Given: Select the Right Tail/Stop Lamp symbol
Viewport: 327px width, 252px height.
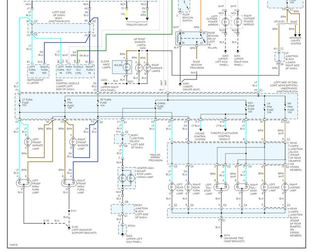Looking at the screenshot, I should point(242,187).
